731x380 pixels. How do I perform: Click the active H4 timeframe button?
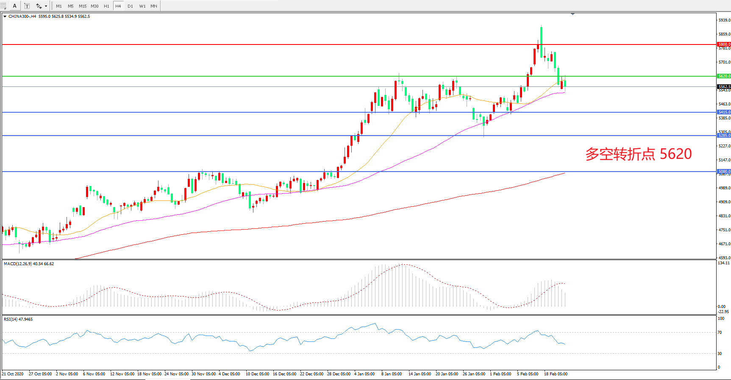tap(118, 6)
